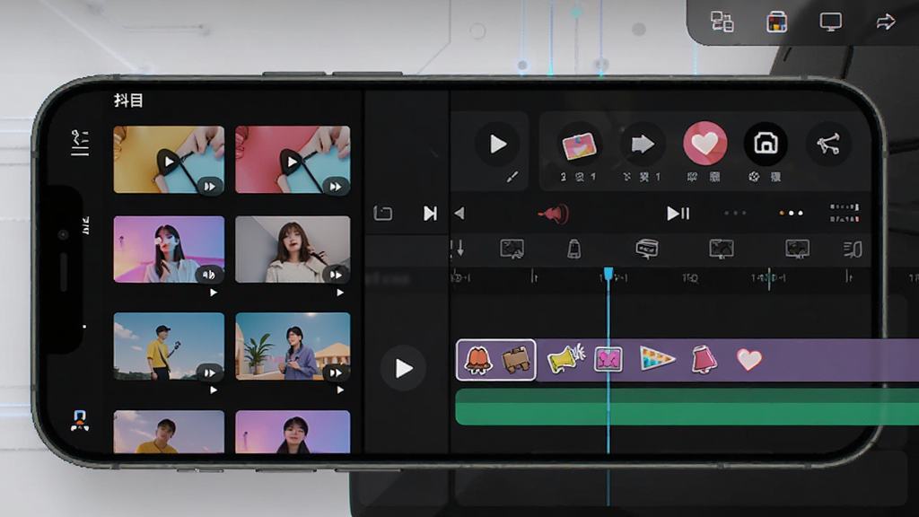Click the orange and white page dots

click(791, 213)
